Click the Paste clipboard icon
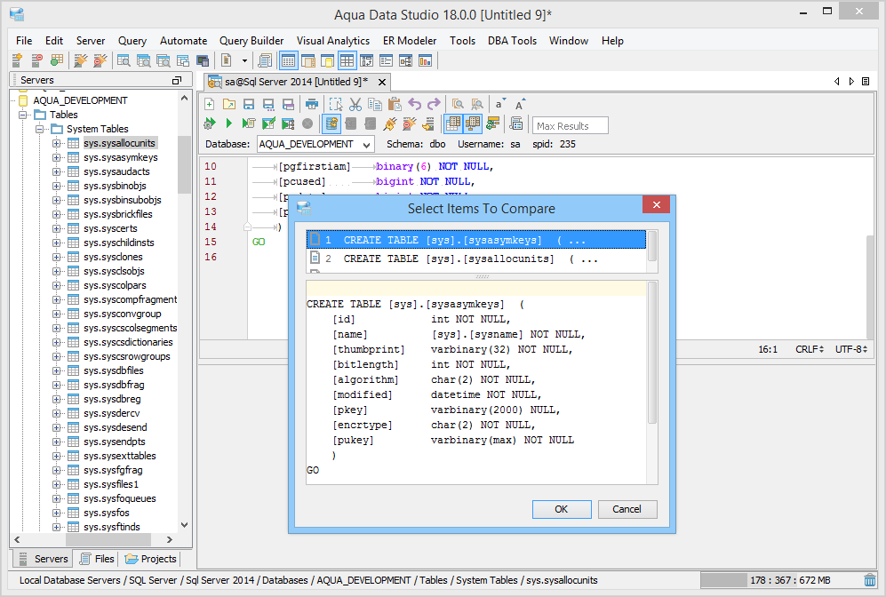The image size is (886, 597). click(395, 104)
